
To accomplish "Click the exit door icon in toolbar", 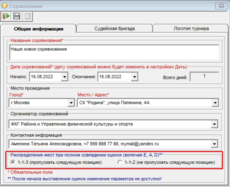I will click(6, 16).
